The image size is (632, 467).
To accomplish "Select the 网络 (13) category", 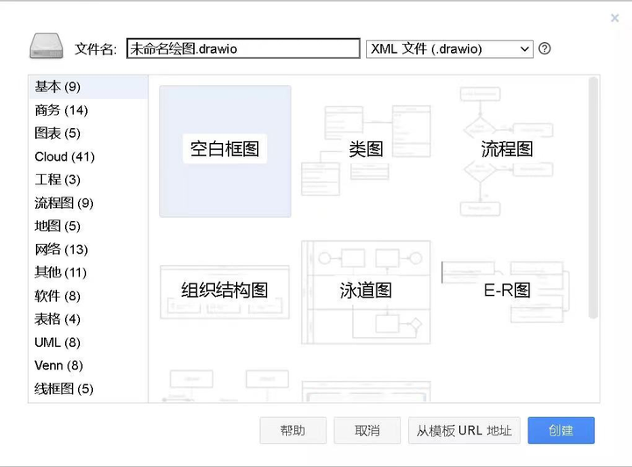I will 89,249.
